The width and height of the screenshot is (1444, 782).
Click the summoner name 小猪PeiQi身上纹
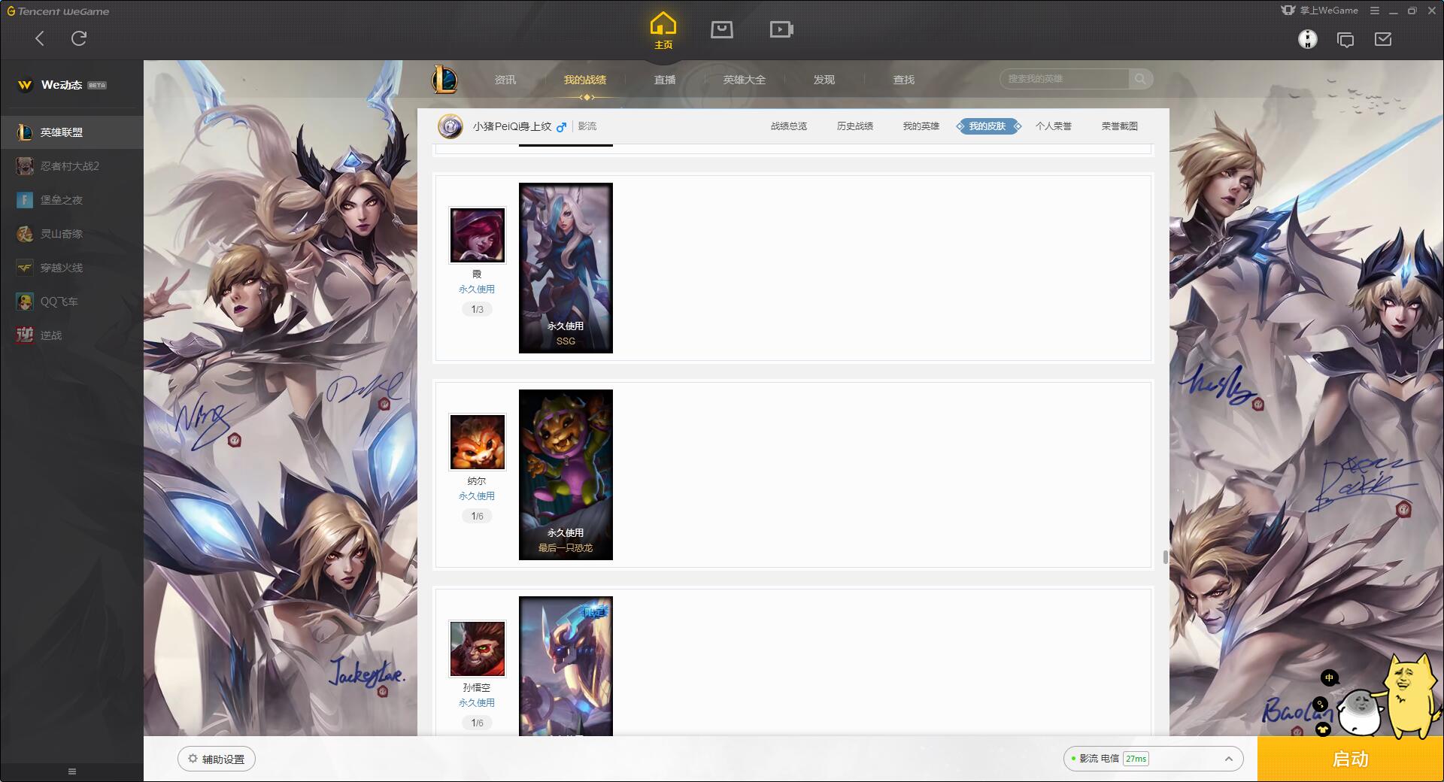[x=511, y=126]
